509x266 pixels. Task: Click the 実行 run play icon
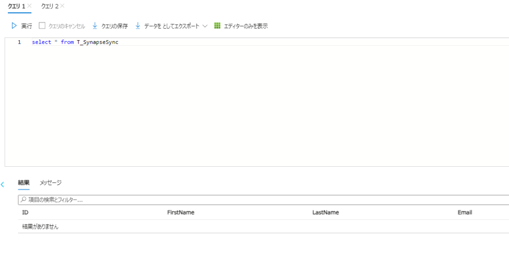pyautogui.click(x=14, y=26)
